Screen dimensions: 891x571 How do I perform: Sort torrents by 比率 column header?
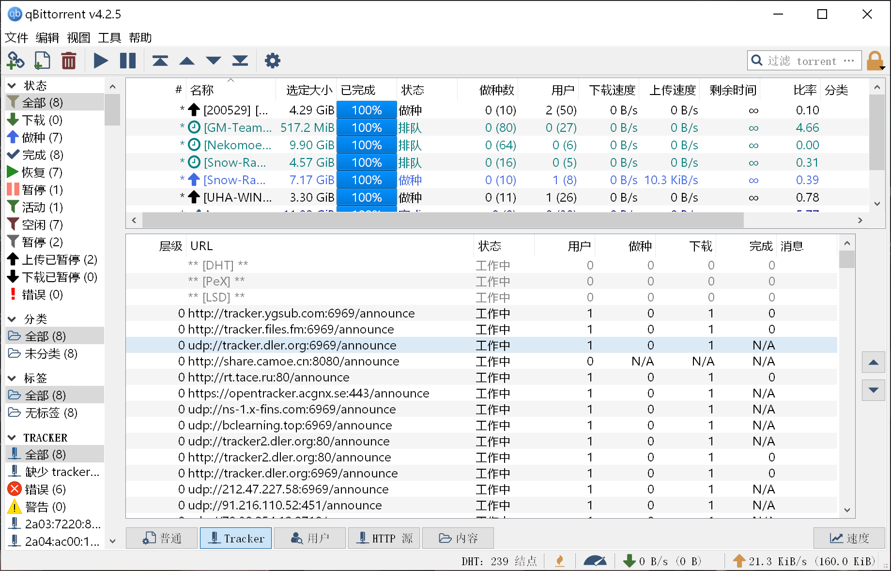[791, 90]
